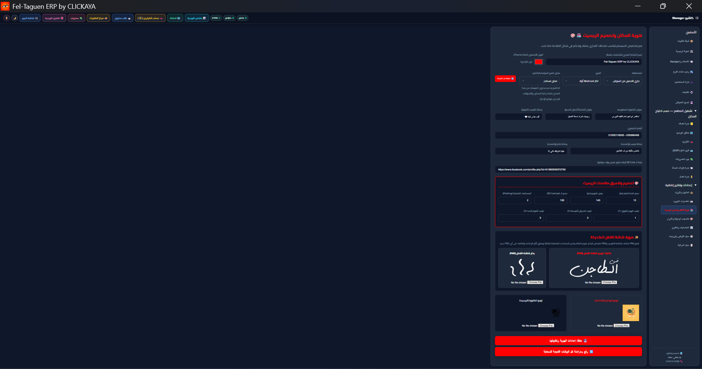This screenshot has height=369, width=702.
Task: Pick the red Theme Color swatch
Action: 538,62
